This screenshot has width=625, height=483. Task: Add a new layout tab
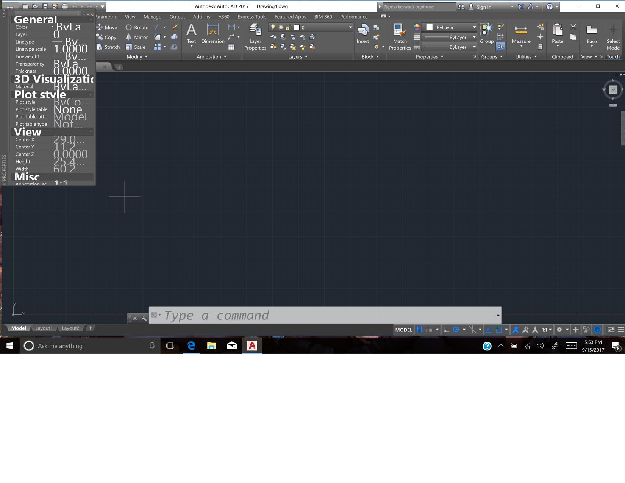(90, 328)
